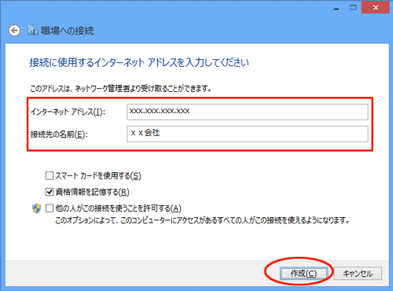
Task: Click the 他の人がこの接続を使う option description text
Action: (202, 220)
